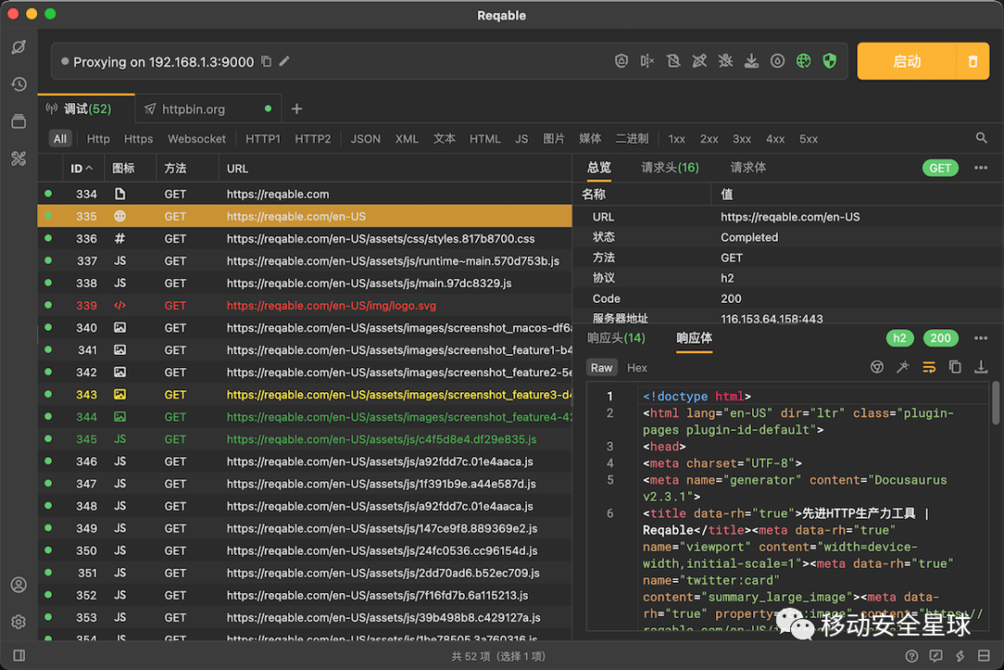Image resolution: width=1004 pixels, height=670 pixels.
Task: Open the response panel more options menu
Action: point(981,338)
